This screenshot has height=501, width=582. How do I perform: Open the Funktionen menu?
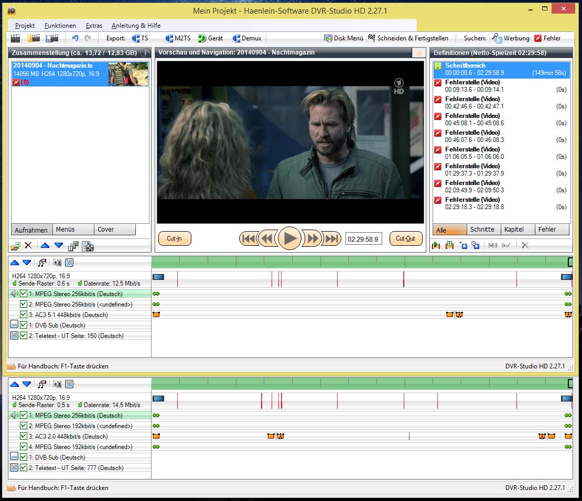pos(60,26)
